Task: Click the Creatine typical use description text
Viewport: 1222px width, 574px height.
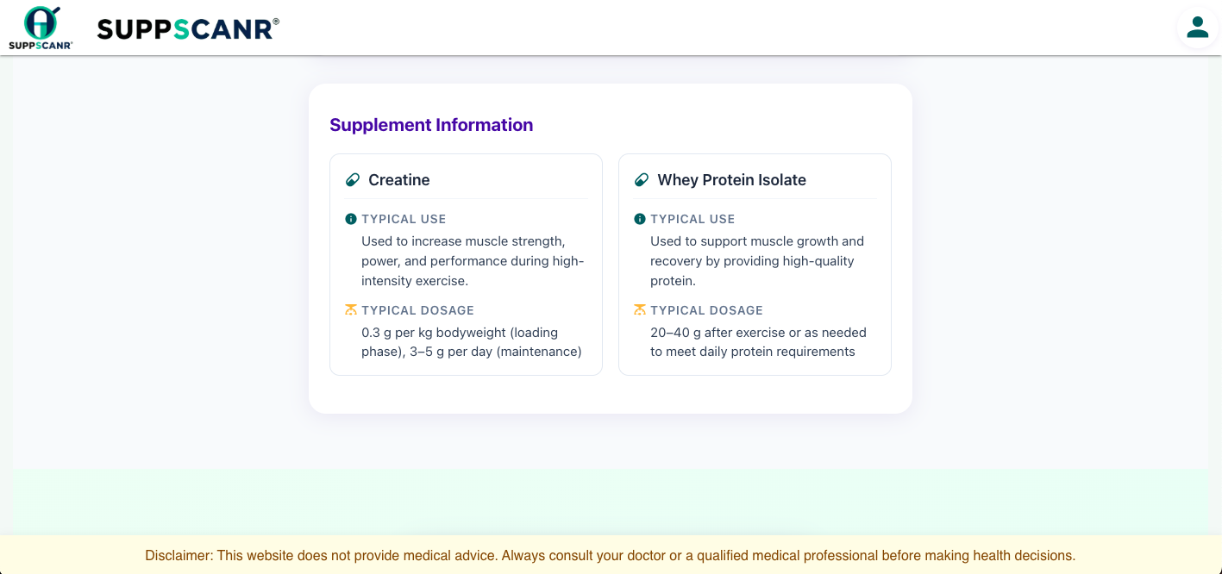Action: tap(473, 261)
